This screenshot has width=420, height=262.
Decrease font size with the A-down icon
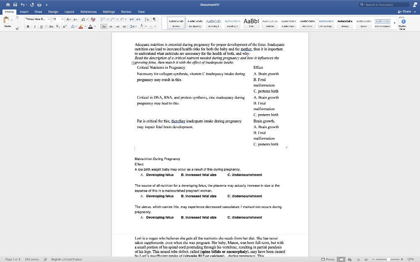click(75, 19)
